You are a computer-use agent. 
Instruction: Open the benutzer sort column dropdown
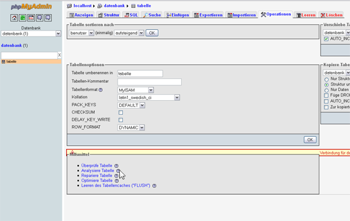click(x=81, y=33)
